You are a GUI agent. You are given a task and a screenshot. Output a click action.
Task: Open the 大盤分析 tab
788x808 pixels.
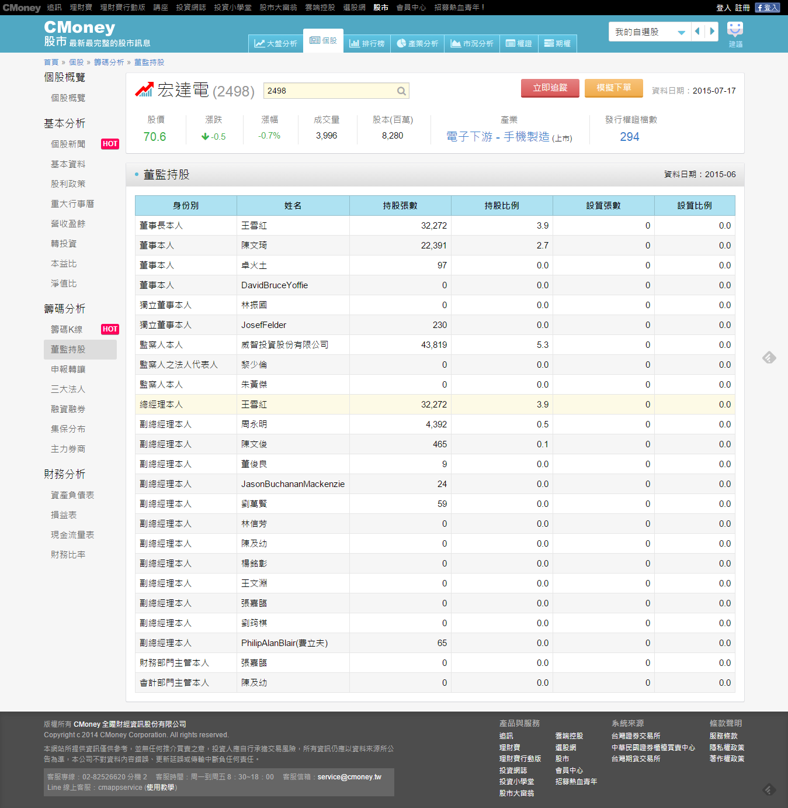(276, 43)
